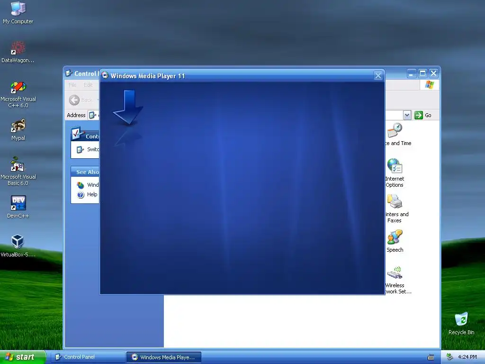Close the Control Panel window
485x364 pixels.
pos(434,73)
